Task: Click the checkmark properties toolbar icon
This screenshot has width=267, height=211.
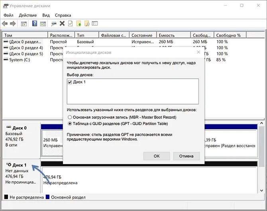Action: 70,23
